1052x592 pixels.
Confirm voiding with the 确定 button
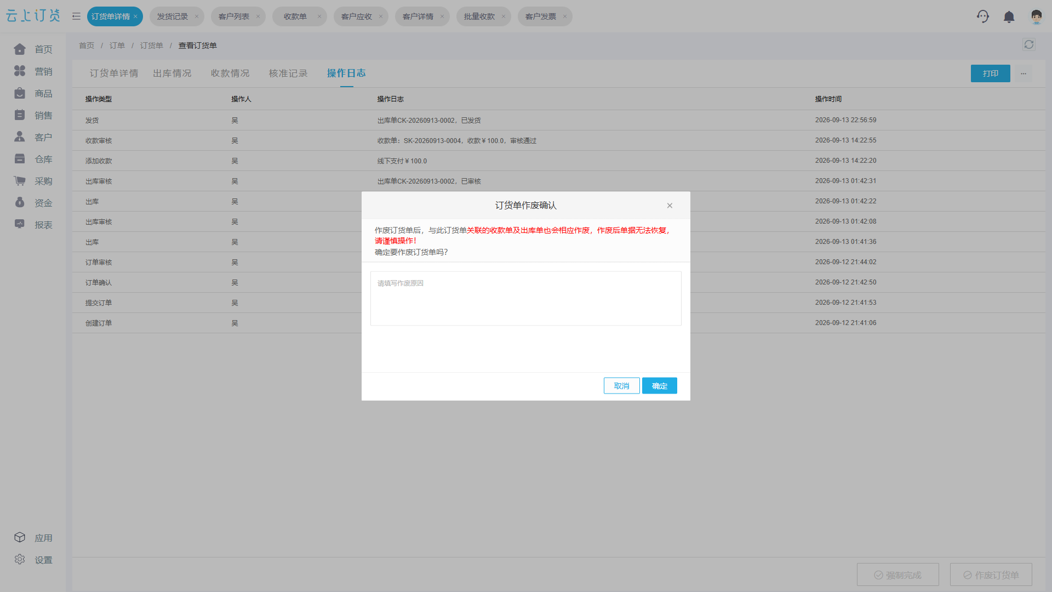(x=660, y=386)
